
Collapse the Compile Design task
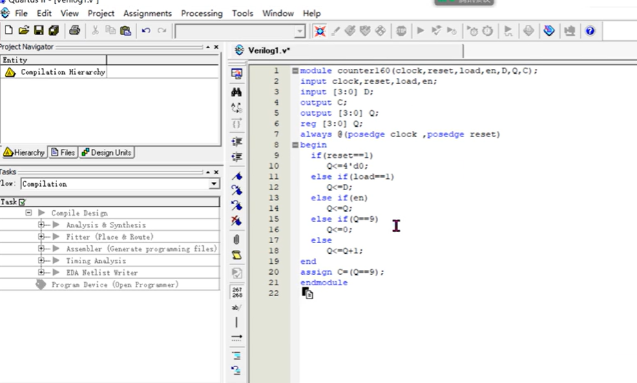(28, 213)
